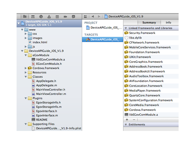Go back using the left arrow
191x143 pixels.
pos(93,16)
